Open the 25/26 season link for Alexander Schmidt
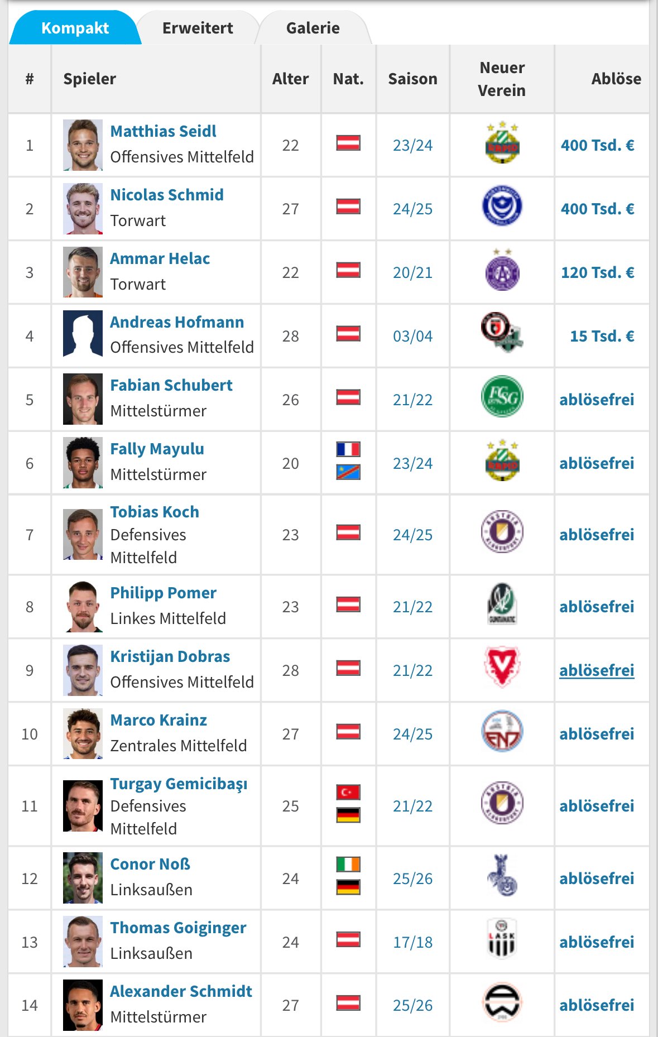The width and height of the screenshot is (658, 1037). click(x=412, y=1005)
